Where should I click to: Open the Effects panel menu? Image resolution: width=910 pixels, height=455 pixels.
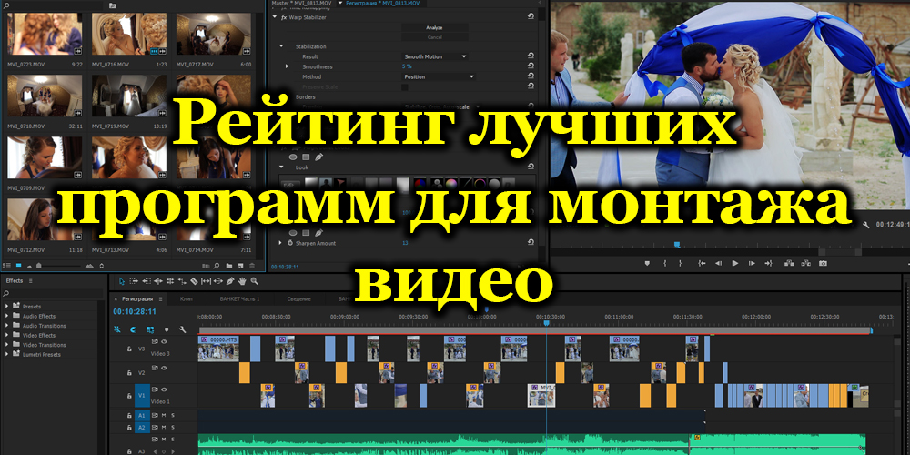pos(31,281)
